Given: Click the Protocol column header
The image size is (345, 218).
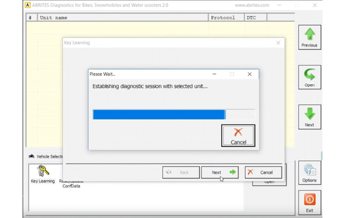Looking at the screenshot, I should tap(226, 18).
